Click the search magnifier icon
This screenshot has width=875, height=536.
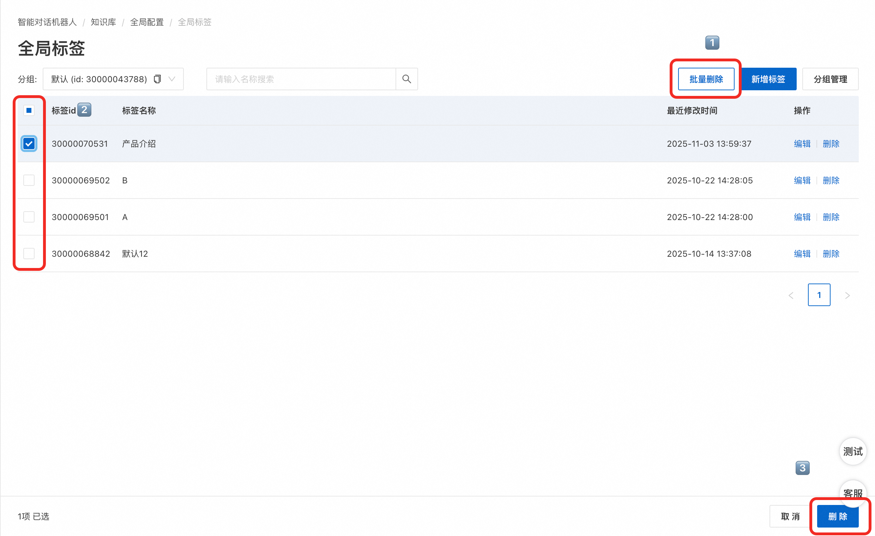pyautogui.click(x=406, y=79)
